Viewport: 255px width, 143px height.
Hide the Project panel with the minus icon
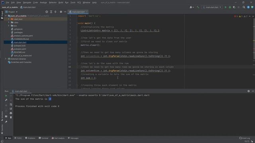pyautogui.click(x=65, y=12)
